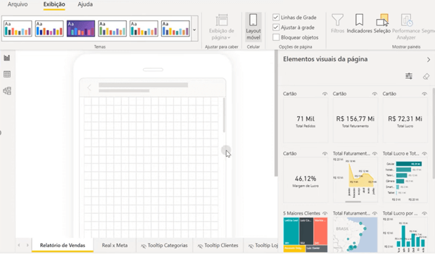Select the teal column chart thumbnail
This screenshot has width=435, height=254.
coord(405,234)
